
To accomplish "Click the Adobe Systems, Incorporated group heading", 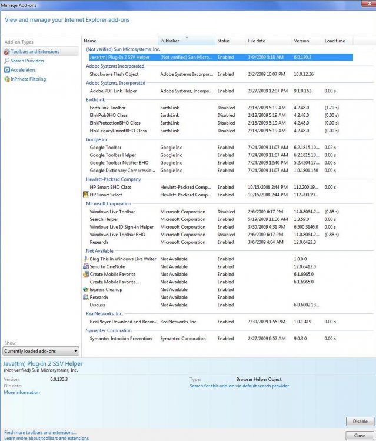I will coord(116,83).
